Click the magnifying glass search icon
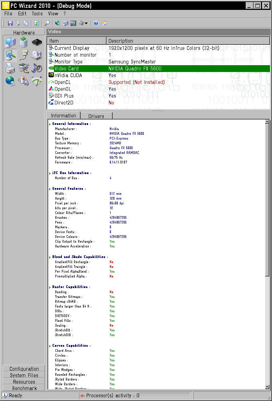The image size is (272, 401). [47, 23]
